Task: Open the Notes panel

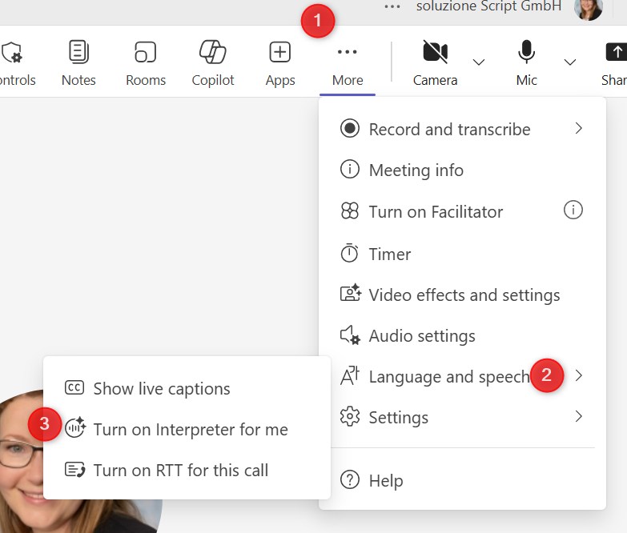Action: [78, 62]
